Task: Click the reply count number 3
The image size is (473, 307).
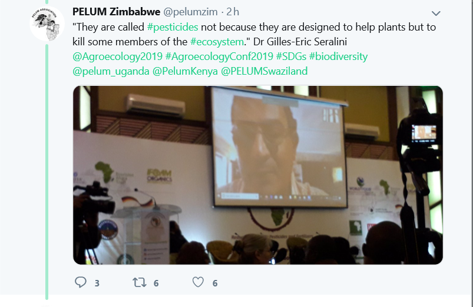Action: [x=97, y=283]
